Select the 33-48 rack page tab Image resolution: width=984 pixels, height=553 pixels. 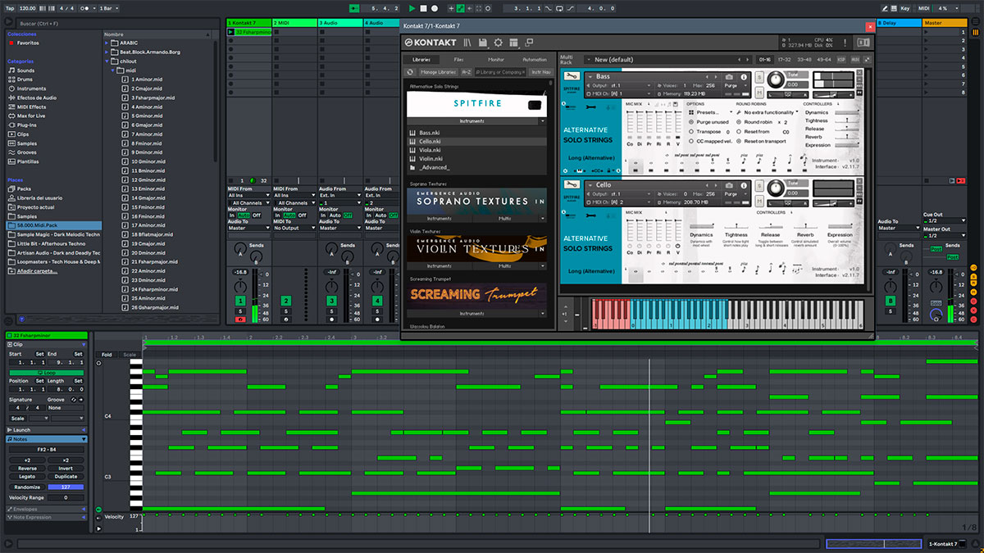804,60
